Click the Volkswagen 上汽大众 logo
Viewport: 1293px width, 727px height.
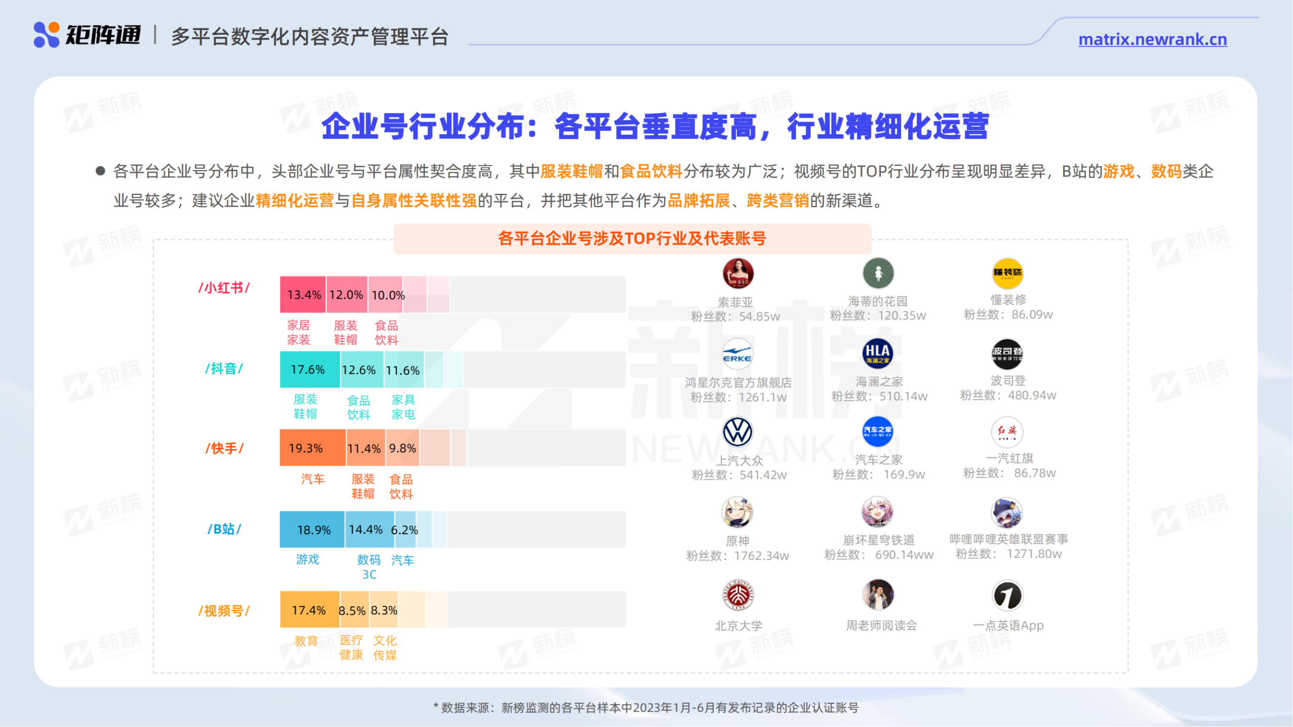pos(737,432)
